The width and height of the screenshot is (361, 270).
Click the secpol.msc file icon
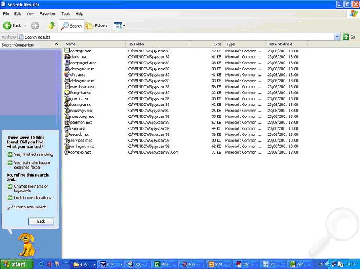pos(67,134)
